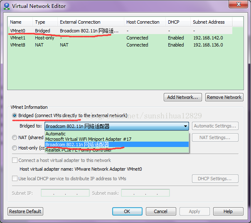251x223 pixels.
Task: Click the Subnet IP input field
Action: coord(65,193)
